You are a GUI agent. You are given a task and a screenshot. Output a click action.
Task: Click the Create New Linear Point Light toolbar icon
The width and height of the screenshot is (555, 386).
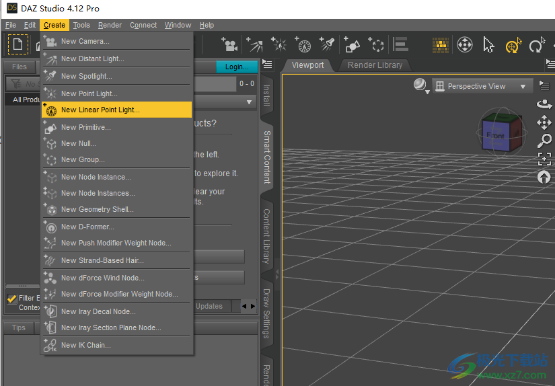tap(303, 44)
